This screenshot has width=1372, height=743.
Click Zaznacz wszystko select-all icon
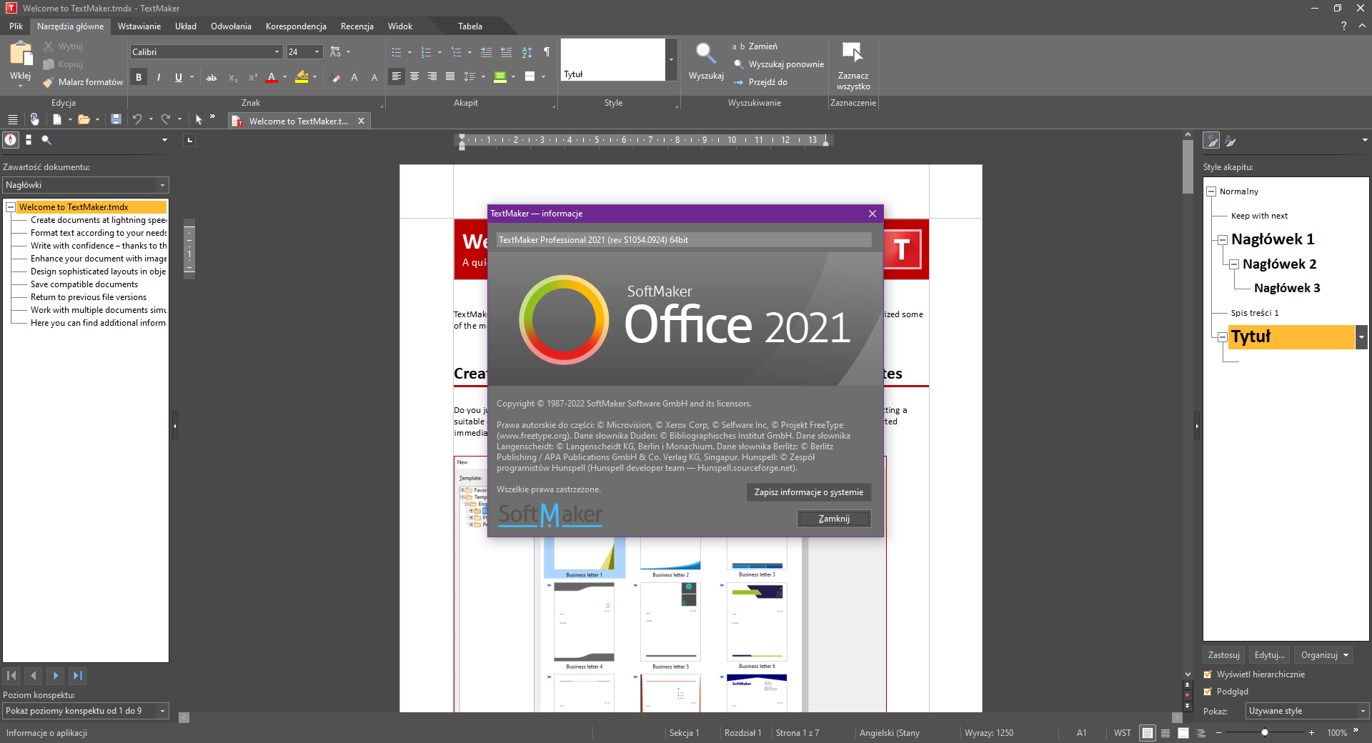point(852,52)
